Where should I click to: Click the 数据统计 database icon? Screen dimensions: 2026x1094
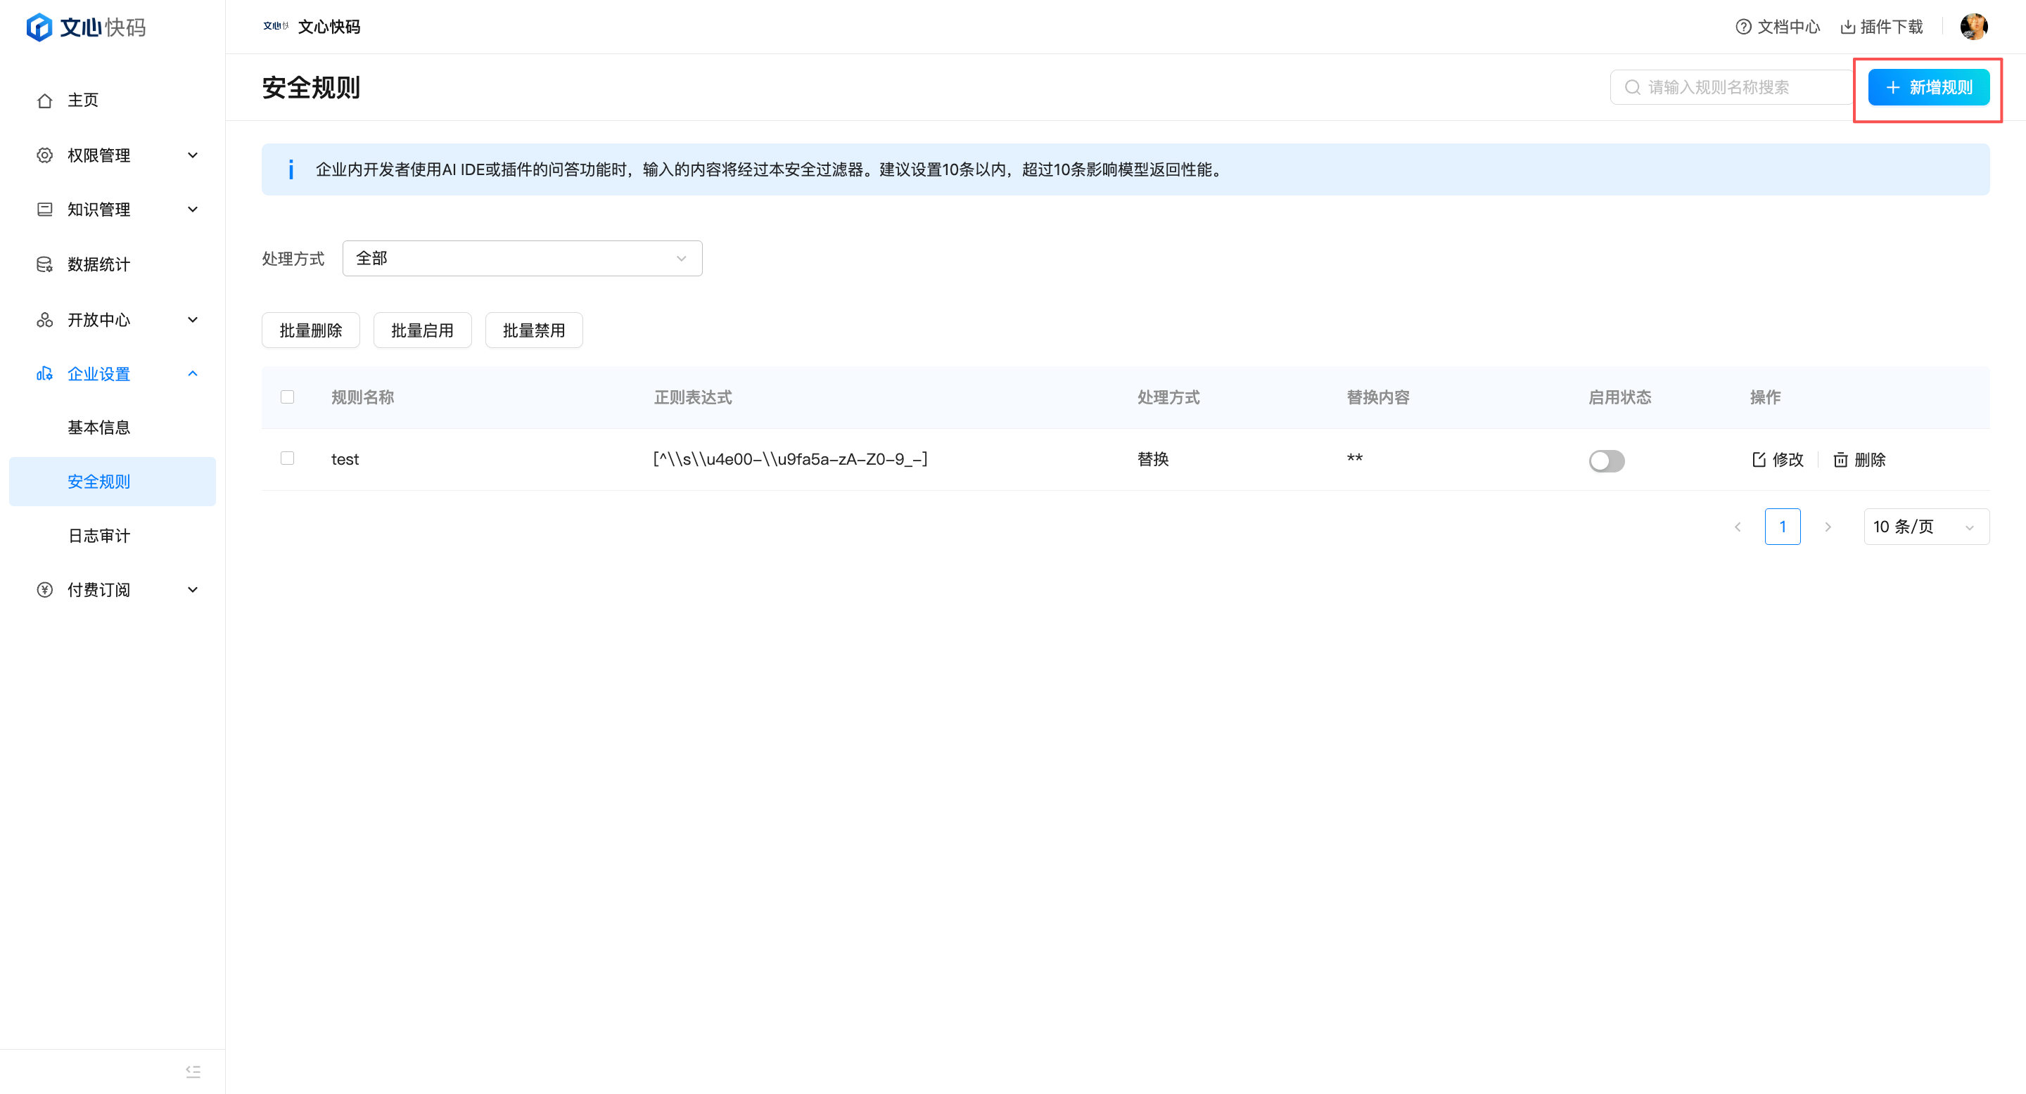(x=45, y=265)
